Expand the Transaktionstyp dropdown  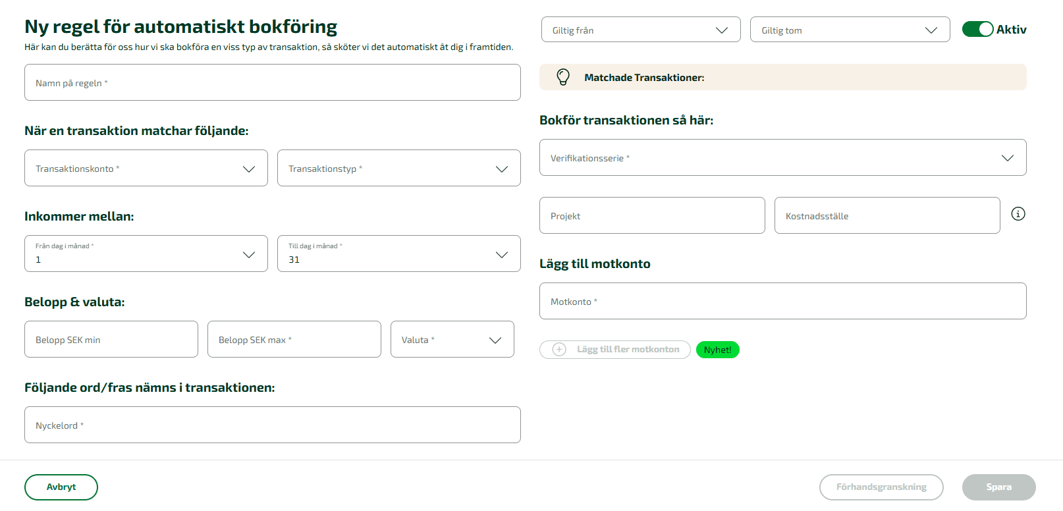398,169
